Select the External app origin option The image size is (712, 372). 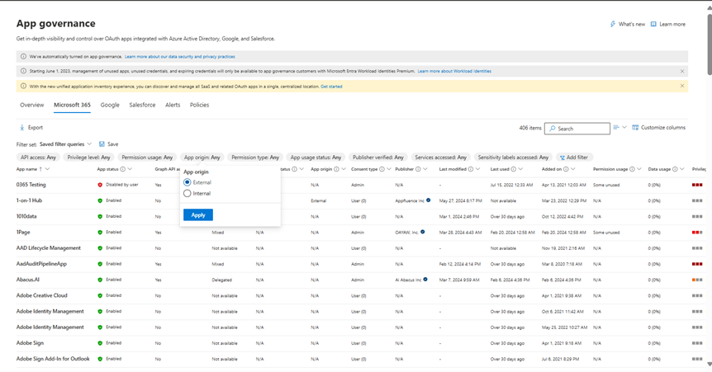point(187,182)
